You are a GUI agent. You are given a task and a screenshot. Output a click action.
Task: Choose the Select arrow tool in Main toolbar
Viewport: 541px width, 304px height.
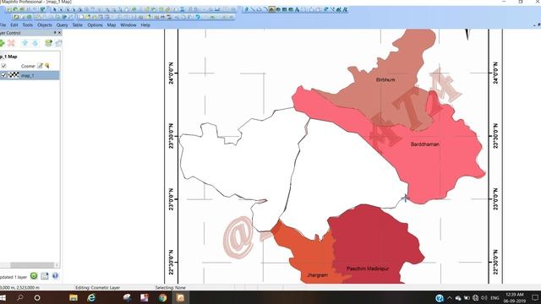click(x=54, y=9)
